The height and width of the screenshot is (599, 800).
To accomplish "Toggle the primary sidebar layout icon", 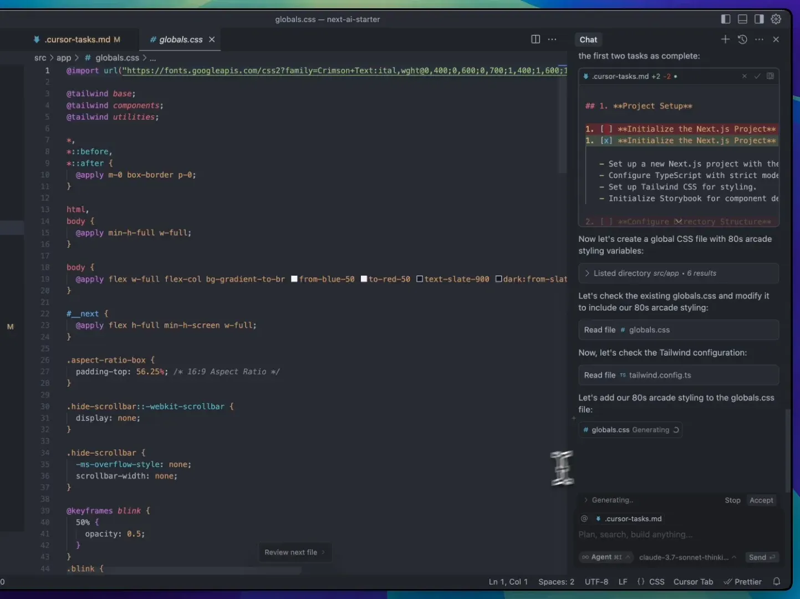I will (726, 19).
